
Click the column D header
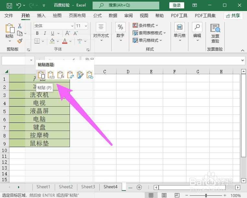pyautogui.click(x=128, y=72)
